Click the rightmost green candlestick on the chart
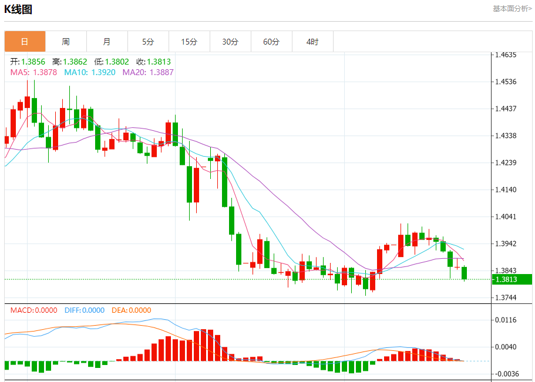Screen dimensions: 535x382 coord(465,273)
